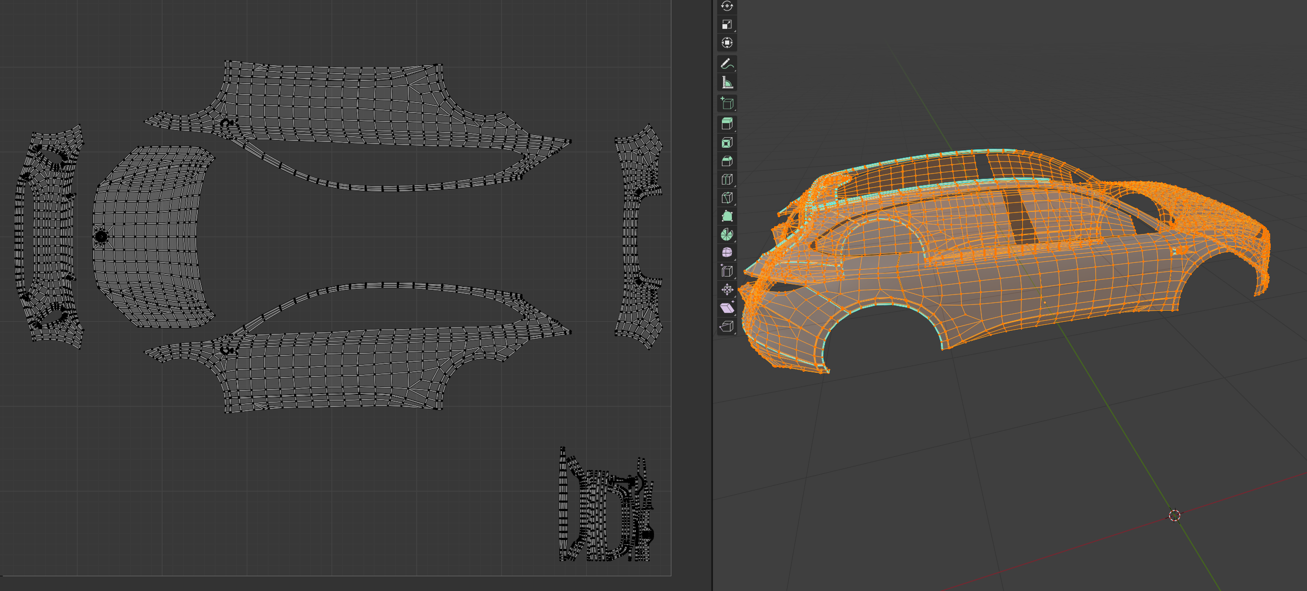Viewport: 1307px width, 591px height.
Task: Choose the Measure ruler tool
Action: pos(727,83)
